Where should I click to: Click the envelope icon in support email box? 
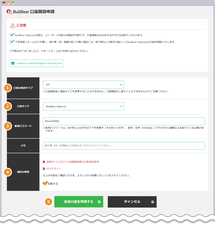tap(13, 63)
